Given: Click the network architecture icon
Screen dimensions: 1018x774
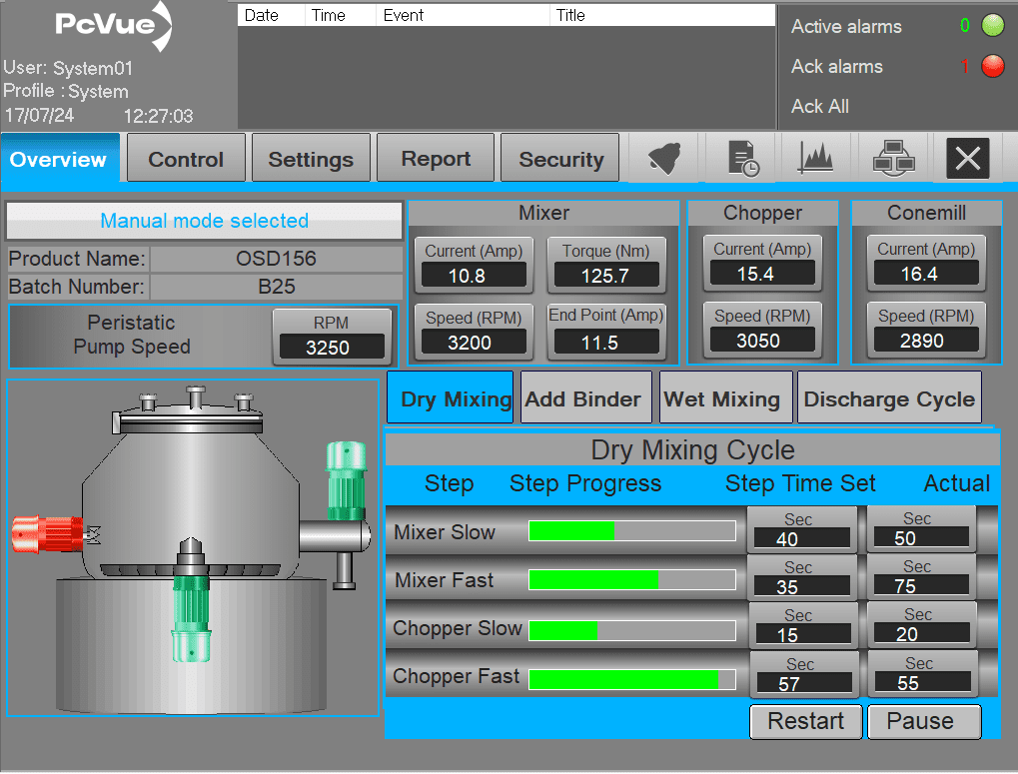Looking at the screenshot, I should click(893, 159).
